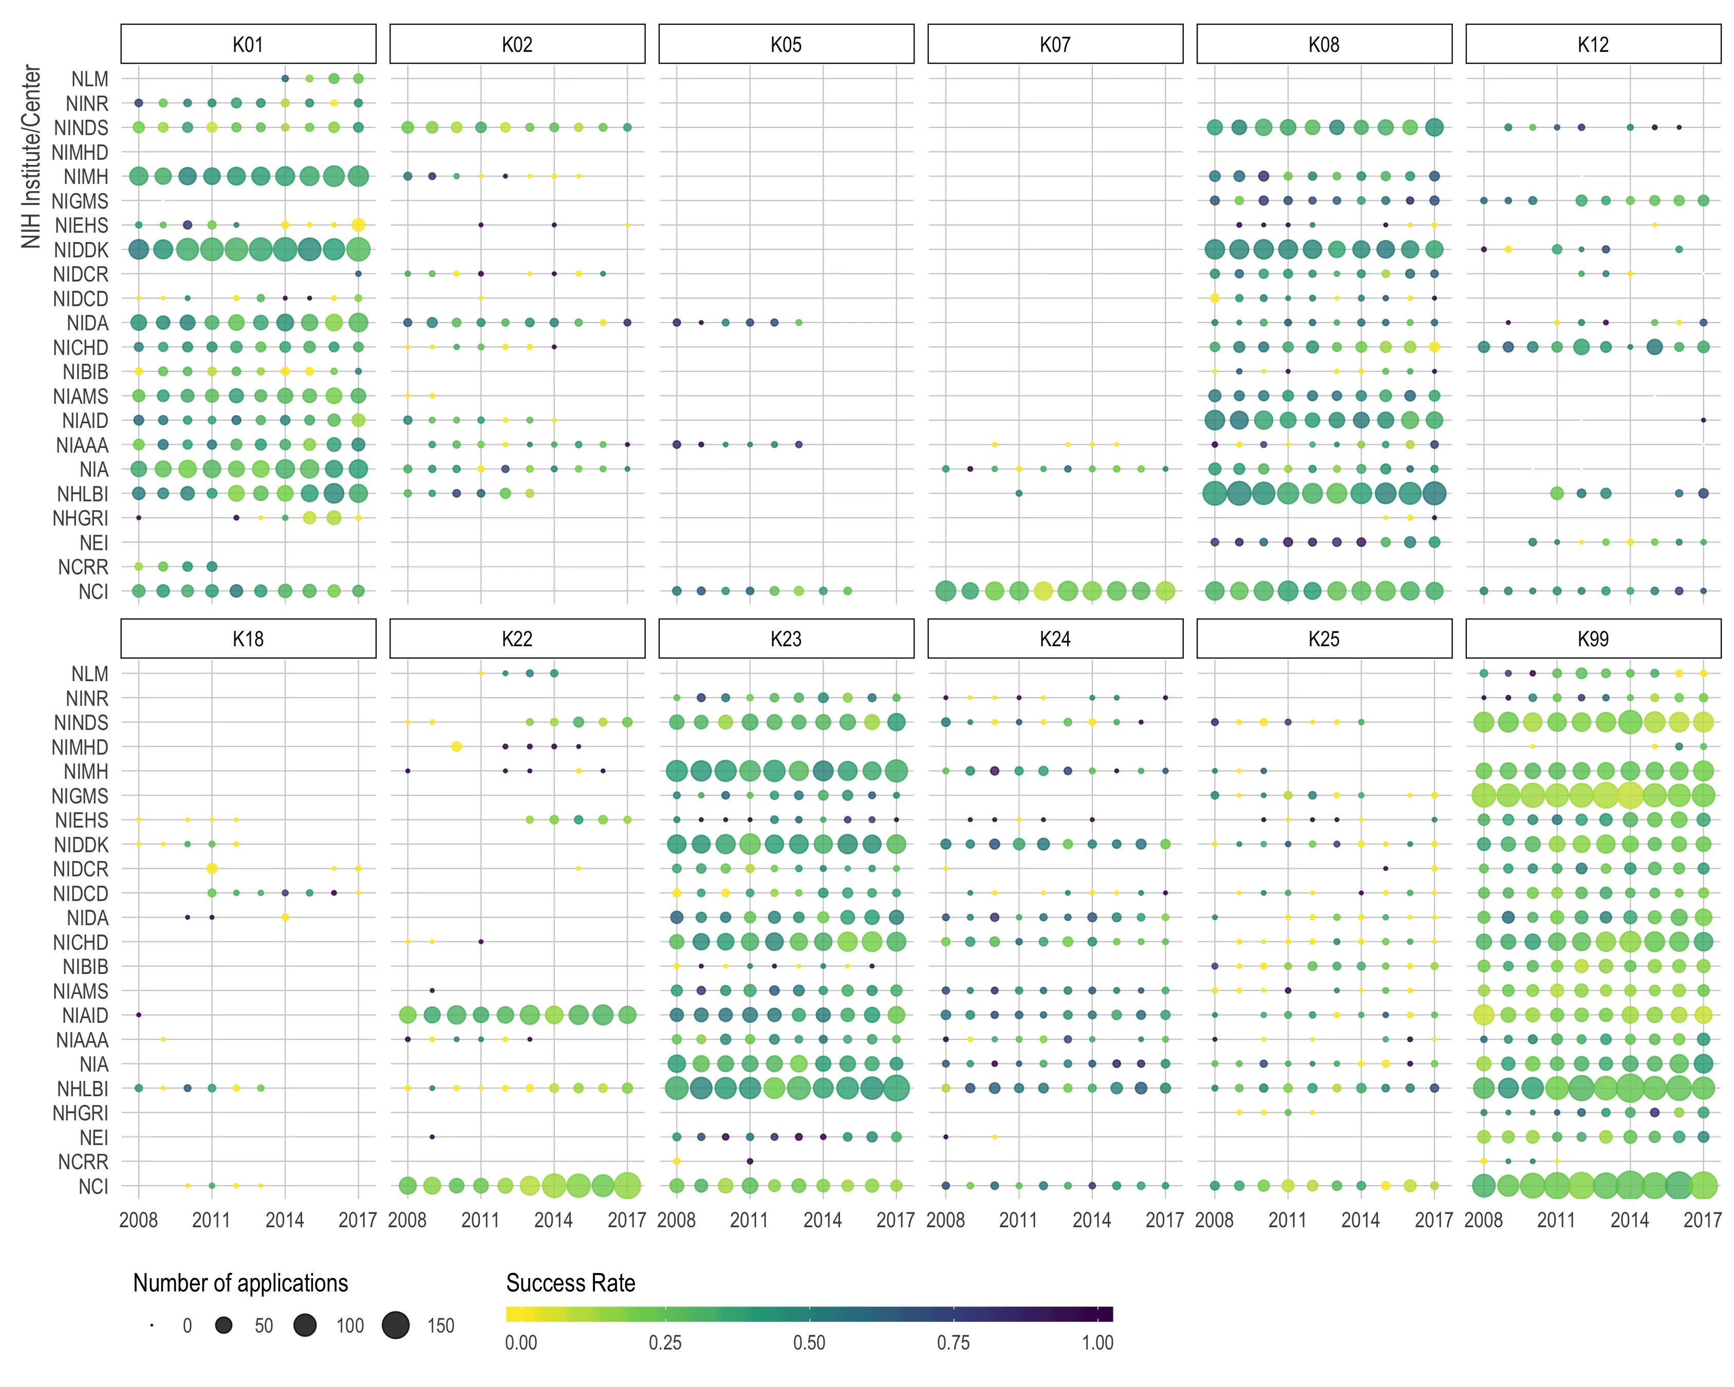The width and height of the screenshot is (1734, 1387).
Task: Click the NIGMS 2008 bubble in K99 panel
Action: [x=1484, y=796]
